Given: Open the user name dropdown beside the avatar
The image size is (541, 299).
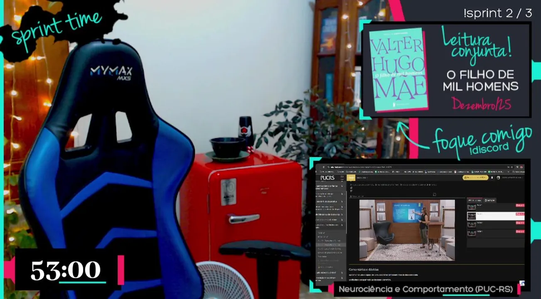Looking at the screenshot, I should 513,178.
